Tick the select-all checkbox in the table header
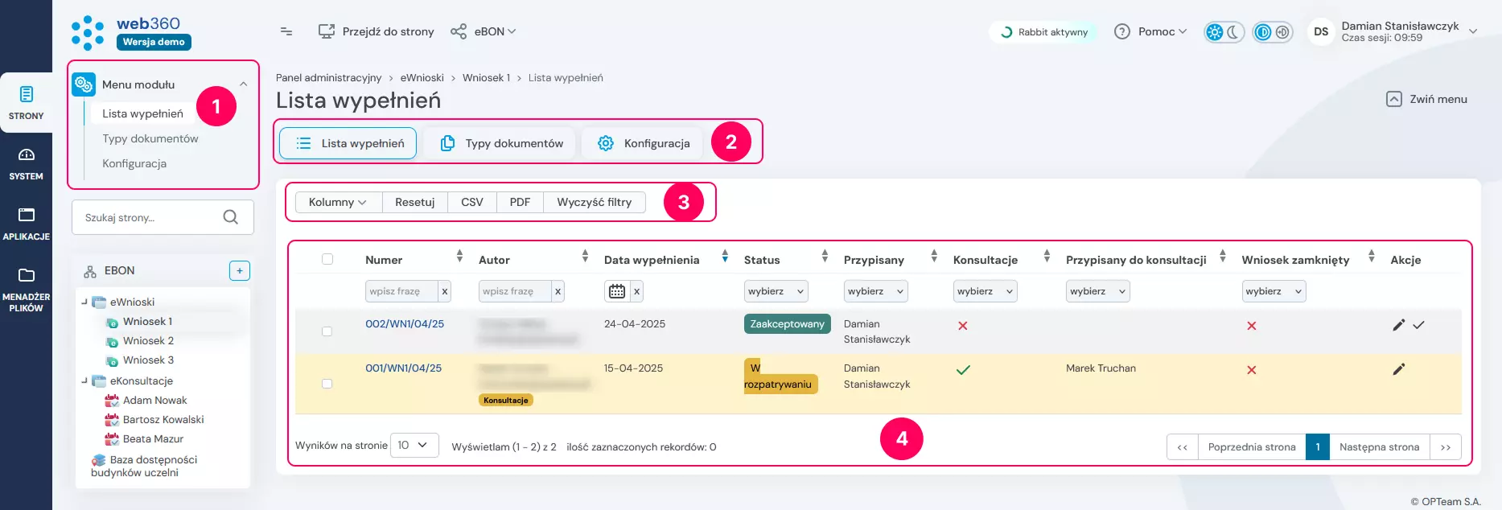The image size is (1502, 510). [x=327, y=259]
